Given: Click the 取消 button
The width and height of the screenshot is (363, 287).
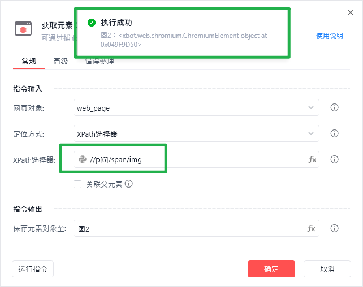Looking at the screenshot, I should 327,269.
